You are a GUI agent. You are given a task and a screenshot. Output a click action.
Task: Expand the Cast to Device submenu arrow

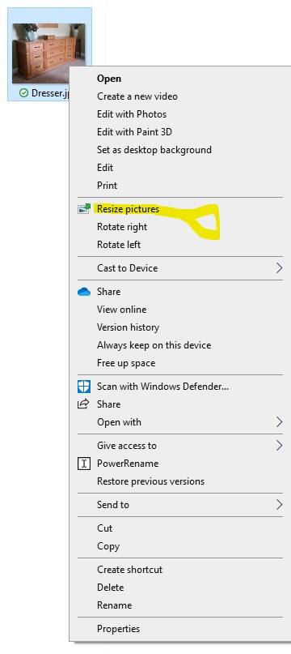point(280,267)
